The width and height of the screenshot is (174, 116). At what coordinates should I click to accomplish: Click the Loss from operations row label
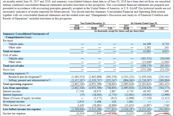(x=16, y=88)
